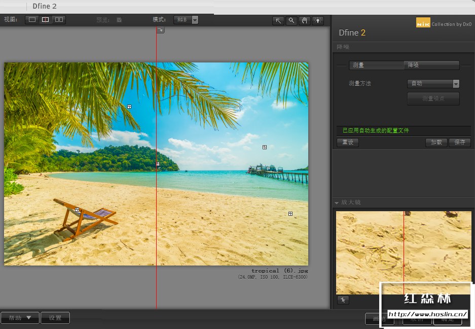Image resolution: width=475 pixels, height=329 pixels.
Task: Click the 重设 reset button
Action: tap(347, 143)
